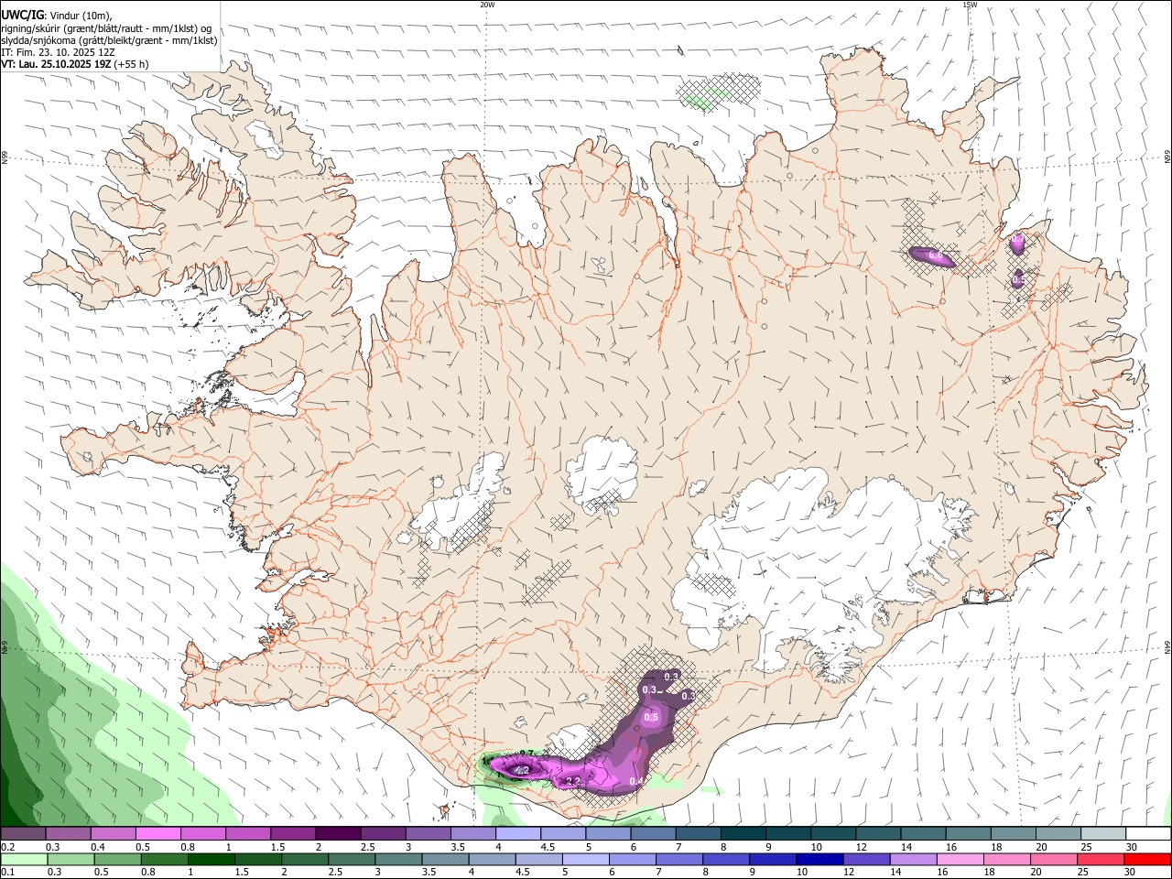Pick the deep navy 10–12 swatch in lower legend row
Screen dimensions: 1172x879
pyautogui.click(x=819, y=859)
